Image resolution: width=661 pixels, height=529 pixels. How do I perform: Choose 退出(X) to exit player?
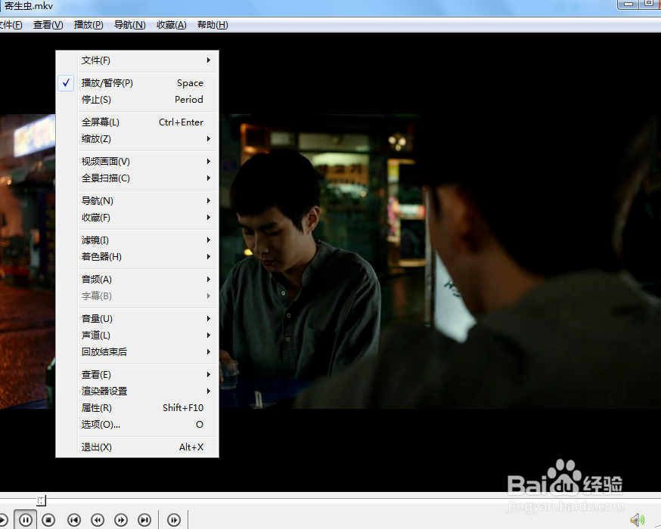coord(137,447)
